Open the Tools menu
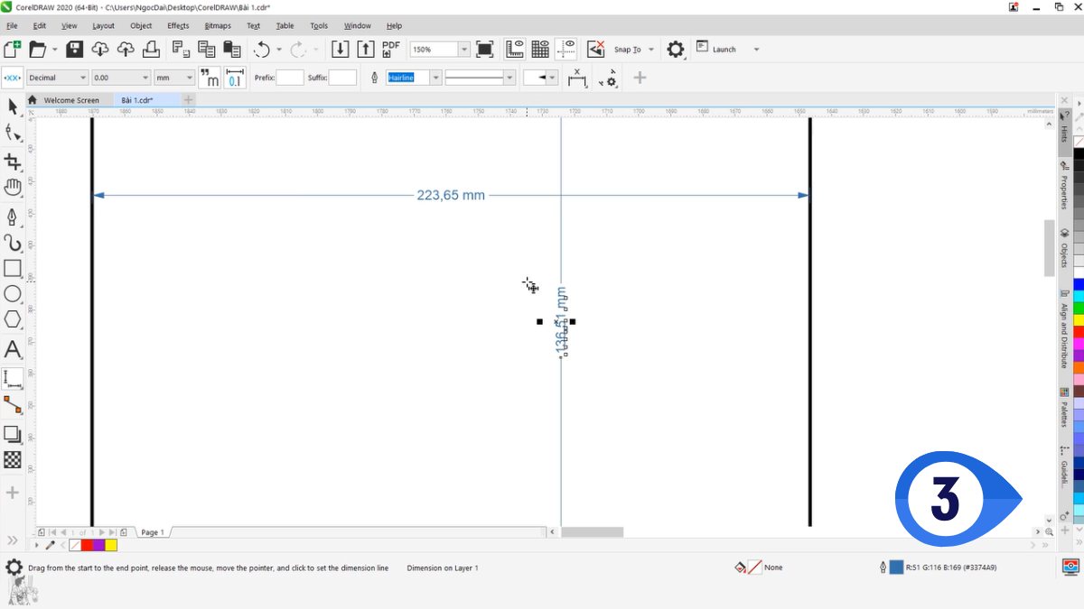This screenshot has width=1084, height=609. pos(319,25)
